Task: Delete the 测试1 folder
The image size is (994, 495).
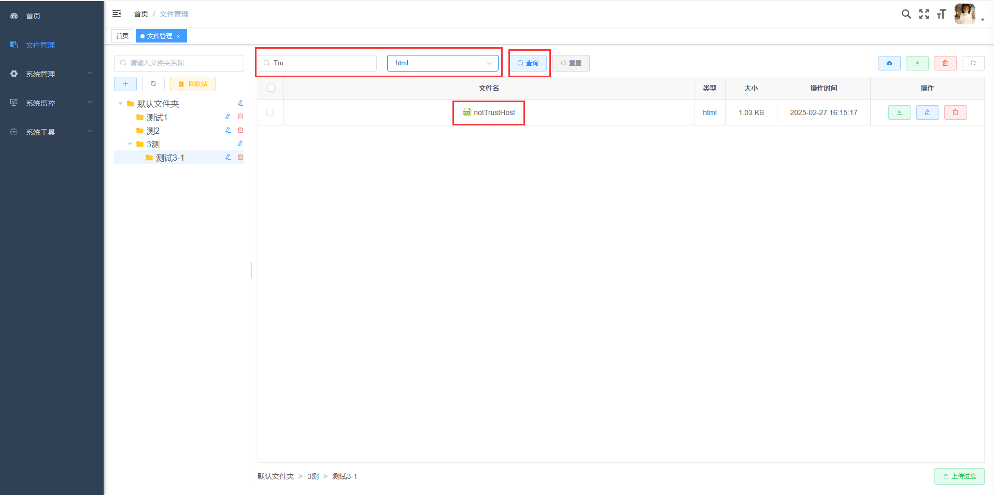Action: pos(240,117)
